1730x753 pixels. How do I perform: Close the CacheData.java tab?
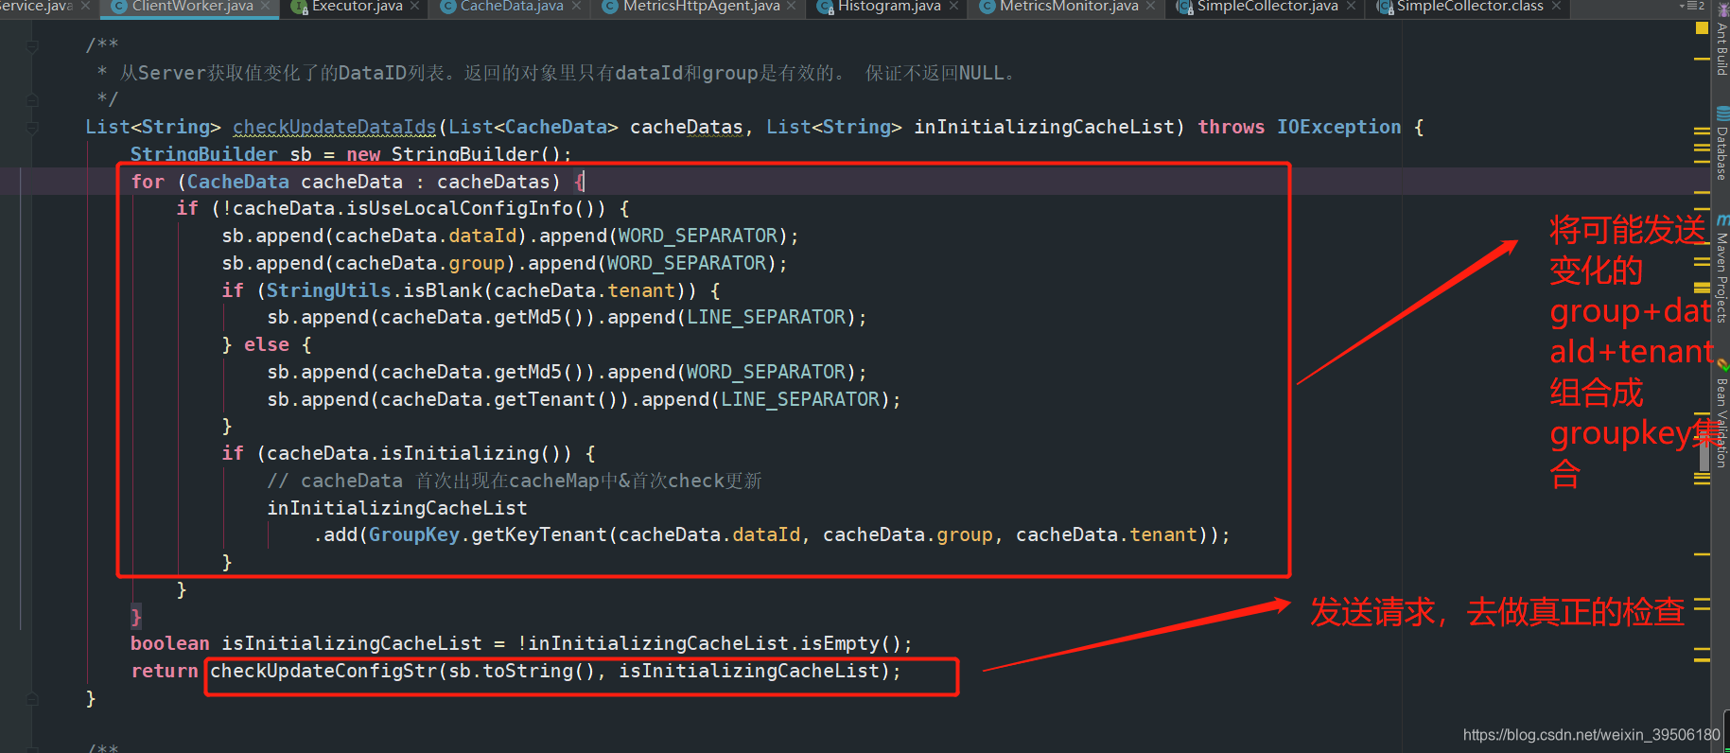(575, 6)
